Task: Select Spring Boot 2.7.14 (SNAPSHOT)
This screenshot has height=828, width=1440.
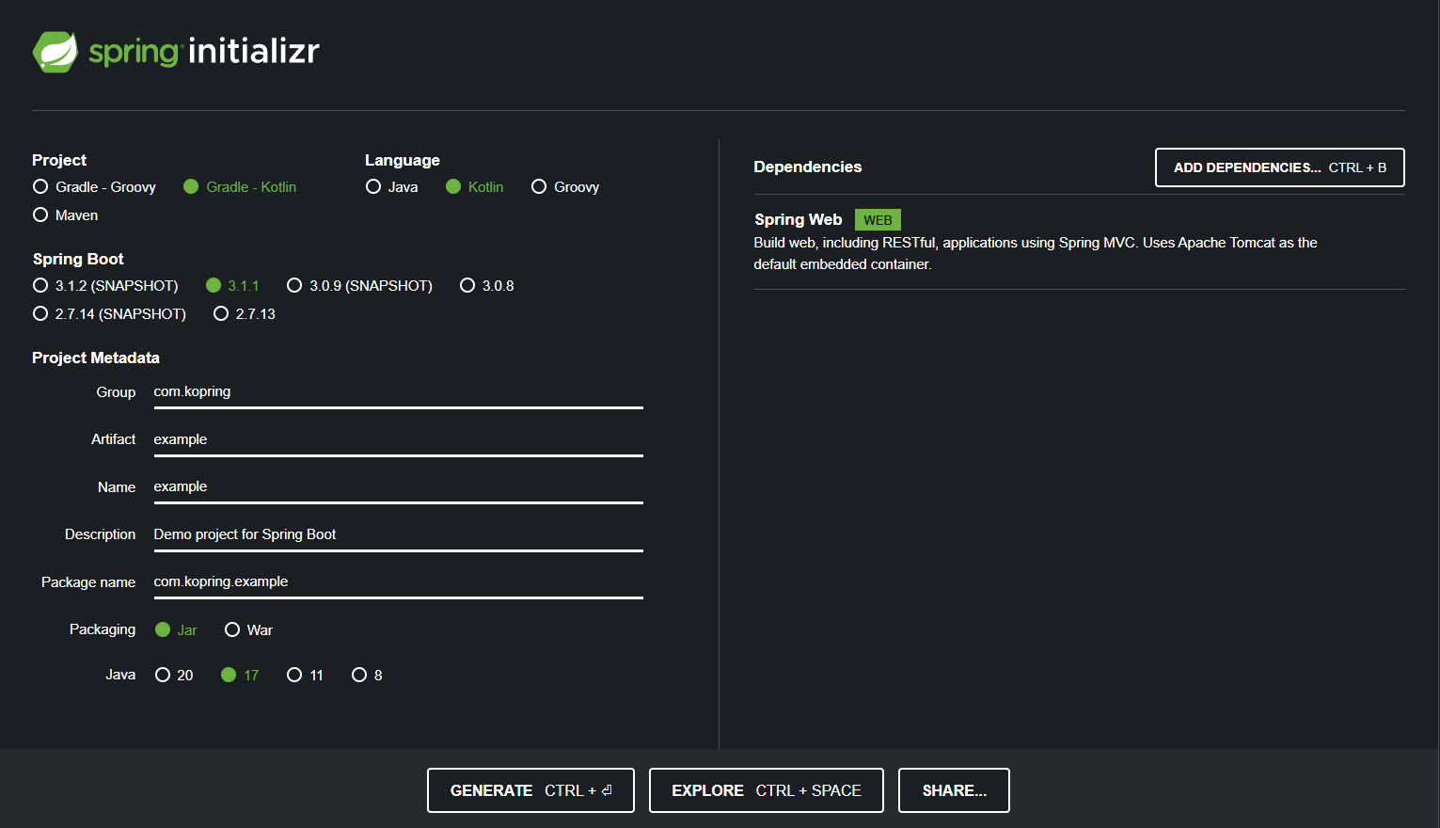Action: coord(109,314)
